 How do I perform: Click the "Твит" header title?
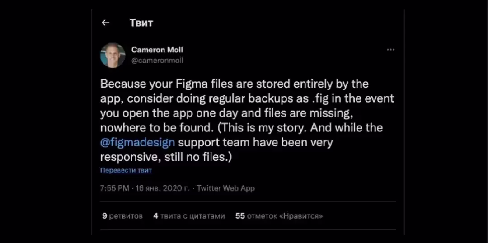[141, 23]
